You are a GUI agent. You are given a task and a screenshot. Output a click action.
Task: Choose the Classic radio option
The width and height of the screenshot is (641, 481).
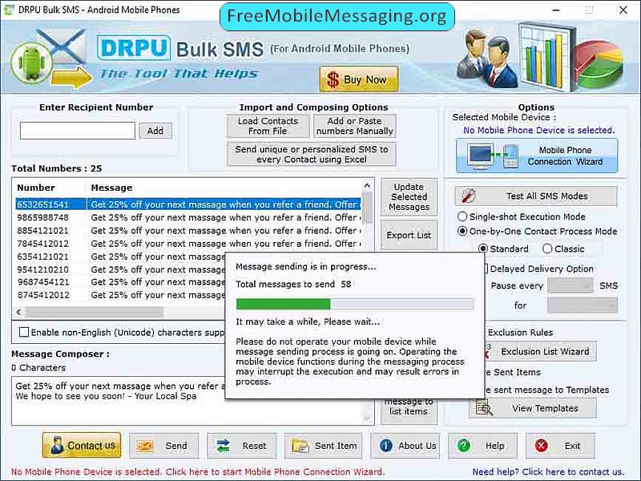[547, 249]
